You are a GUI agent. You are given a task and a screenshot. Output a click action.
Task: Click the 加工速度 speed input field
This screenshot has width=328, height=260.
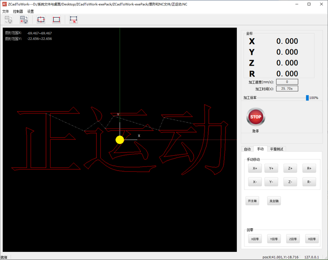coord(287,82)
